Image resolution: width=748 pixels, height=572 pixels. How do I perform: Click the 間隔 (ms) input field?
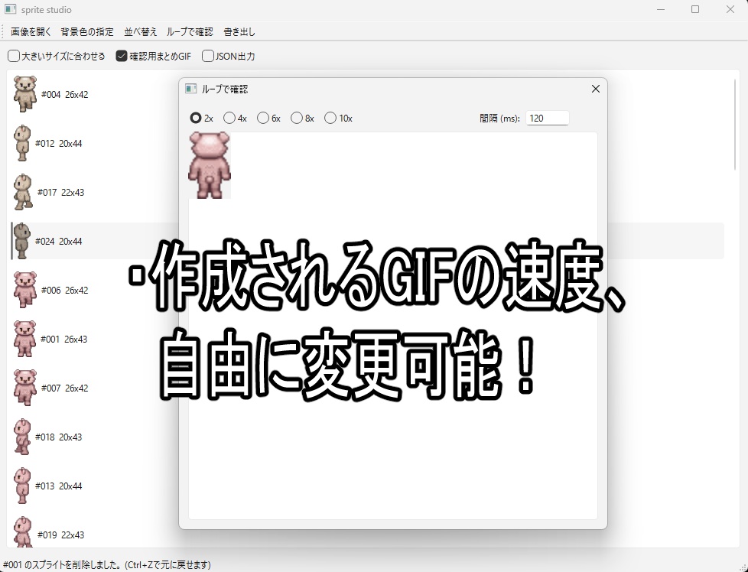point(548,118)
